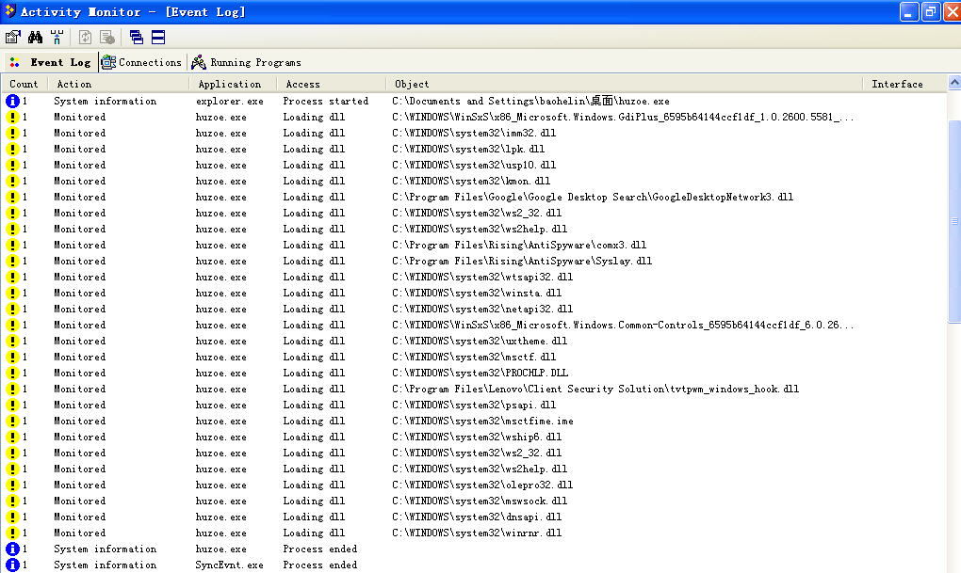Click 'explorer.exe' in the Application column

pos(230,101)
